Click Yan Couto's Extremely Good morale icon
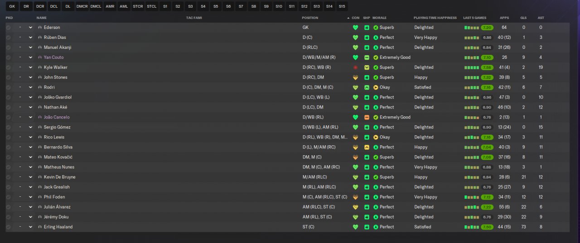Viewport: 580px width, 243px height. (376, 57)
